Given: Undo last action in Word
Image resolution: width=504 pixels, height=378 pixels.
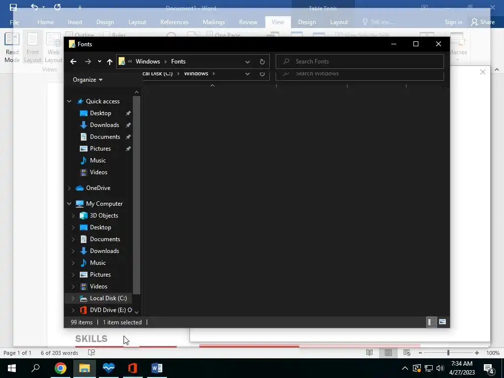Looking at the screenshot, I should [34, 7].
